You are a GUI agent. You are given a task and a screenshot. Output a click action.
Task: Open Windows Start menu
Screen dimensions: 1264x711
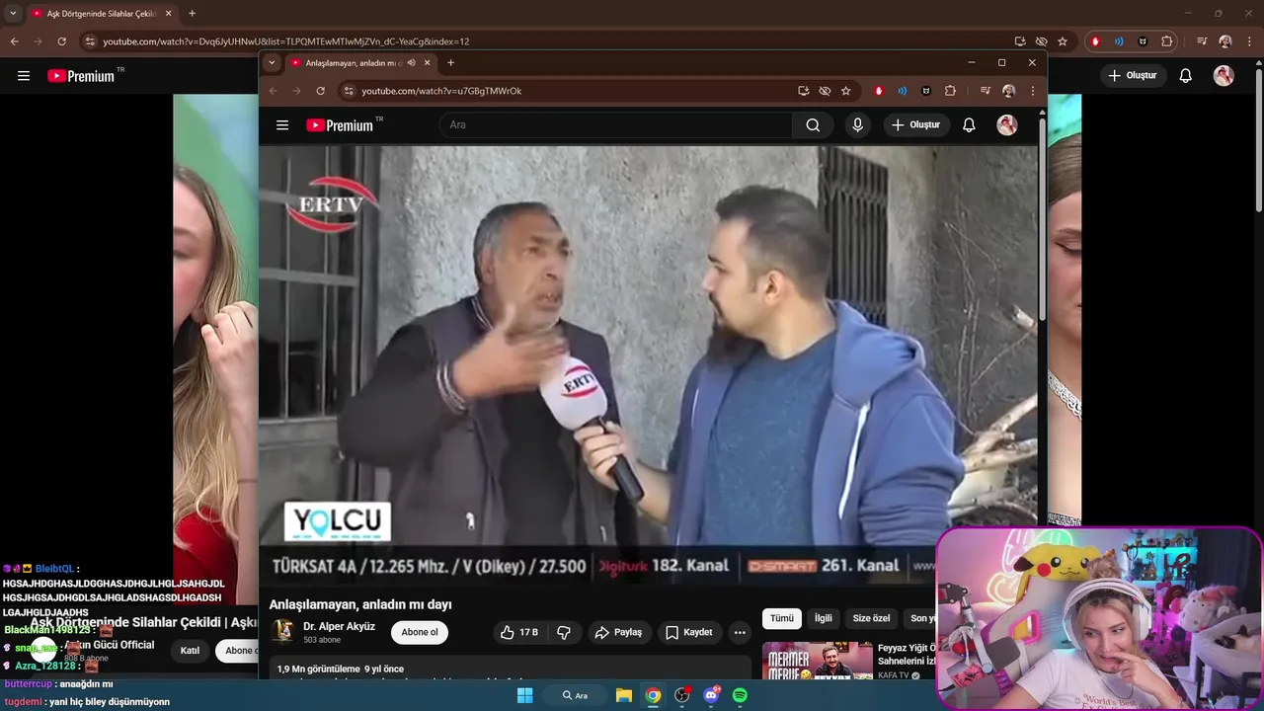click(x=524, y=695)
